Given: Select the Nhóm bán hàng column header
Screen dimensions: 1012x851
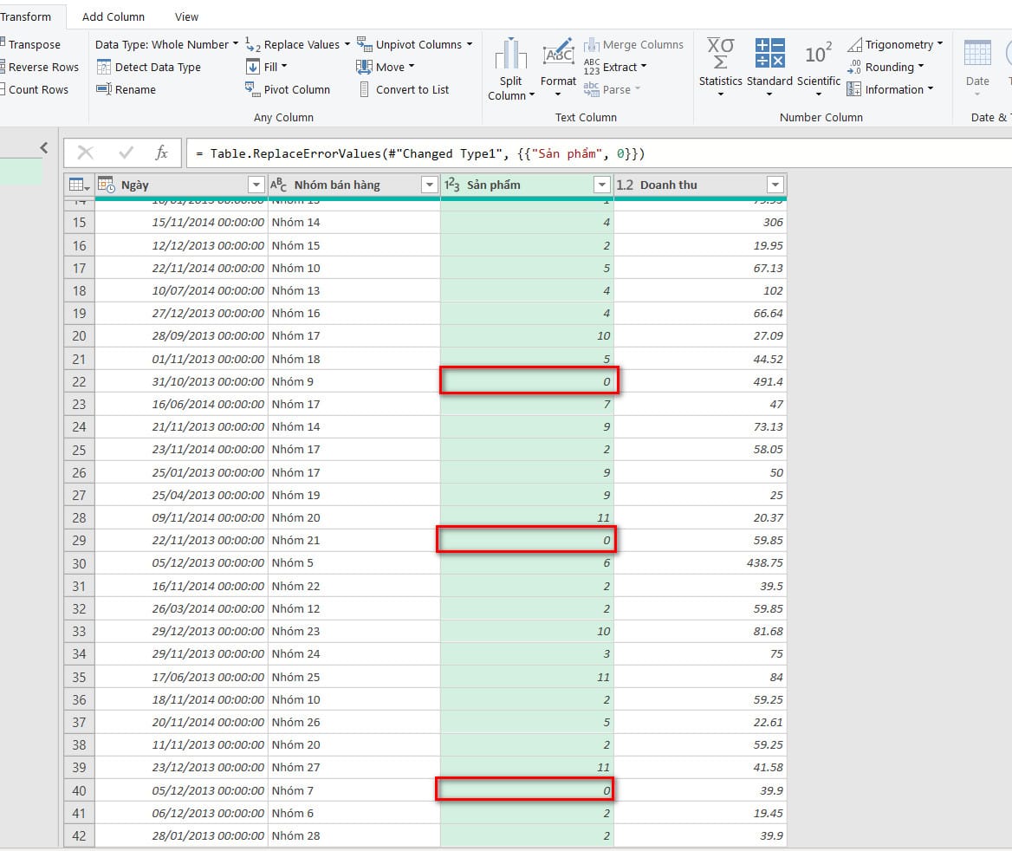Looking at the screenshot, I should [337, 185].
